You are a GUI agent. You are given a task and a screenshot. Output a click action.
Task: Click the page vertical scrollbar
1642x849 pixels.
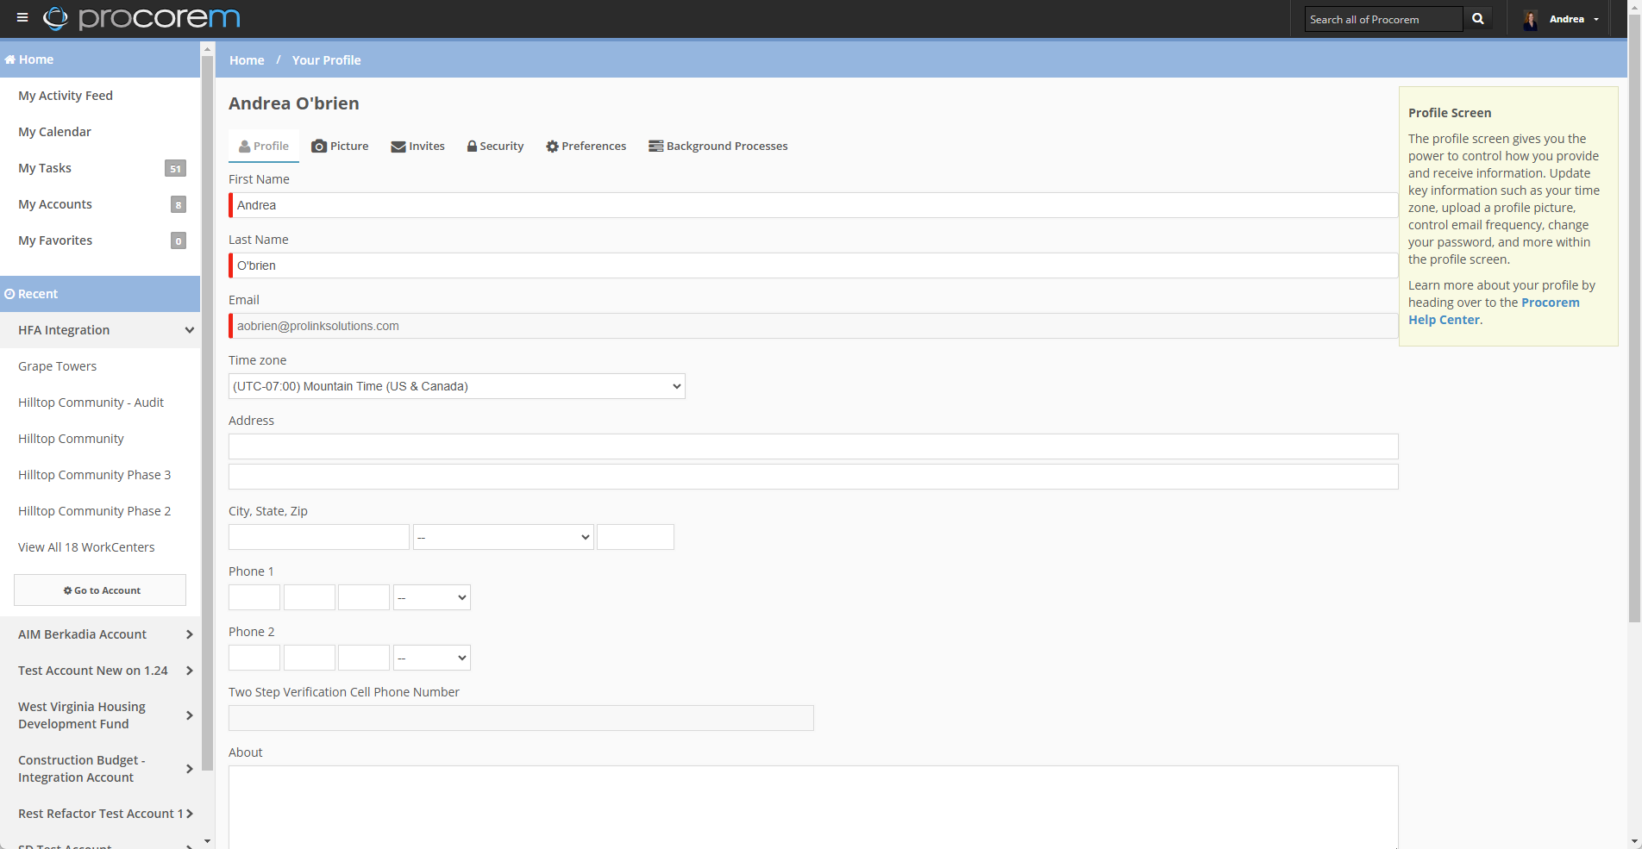tap(1634, 319)
